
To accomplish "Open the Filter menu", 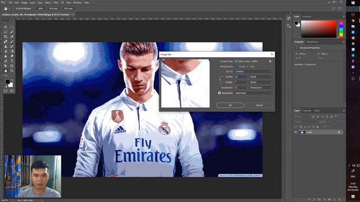I will (x=56, y=2).
